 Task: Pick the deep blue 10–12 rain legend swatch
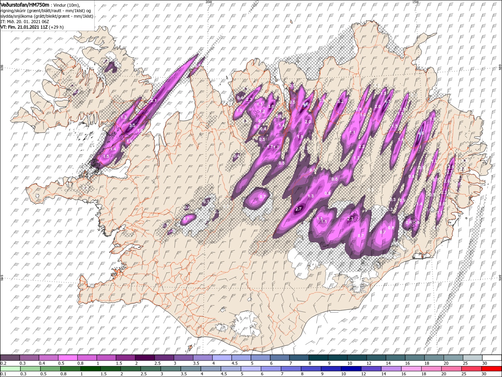tap(351, 369)
